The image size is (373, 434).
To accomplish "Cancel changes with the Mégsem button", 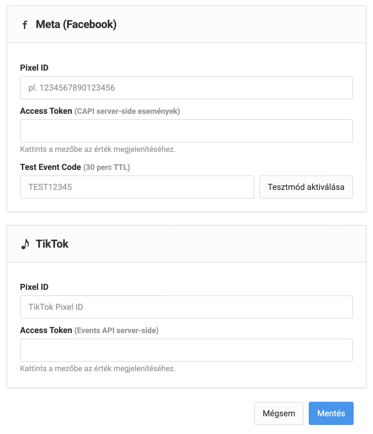I will point(279,413).
